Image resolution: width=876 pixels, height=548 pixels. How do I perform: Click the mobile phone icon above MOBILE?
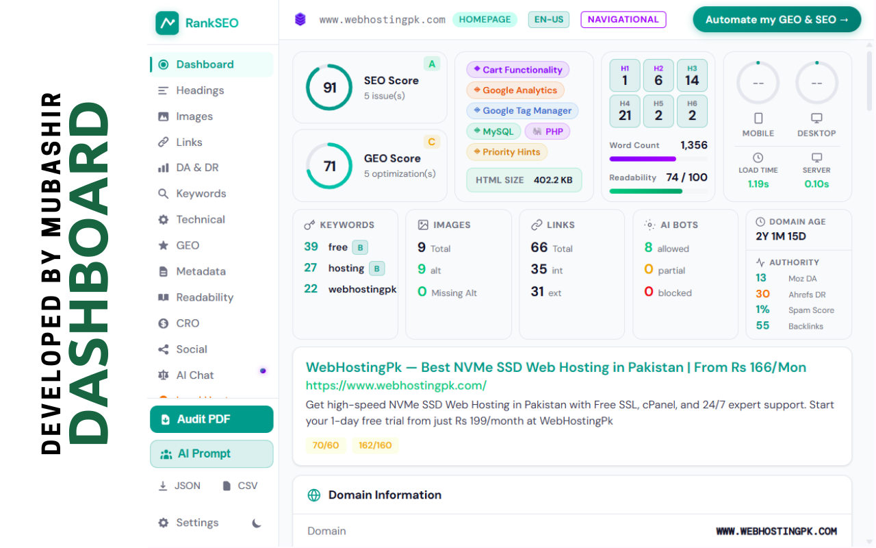point(758,119)
